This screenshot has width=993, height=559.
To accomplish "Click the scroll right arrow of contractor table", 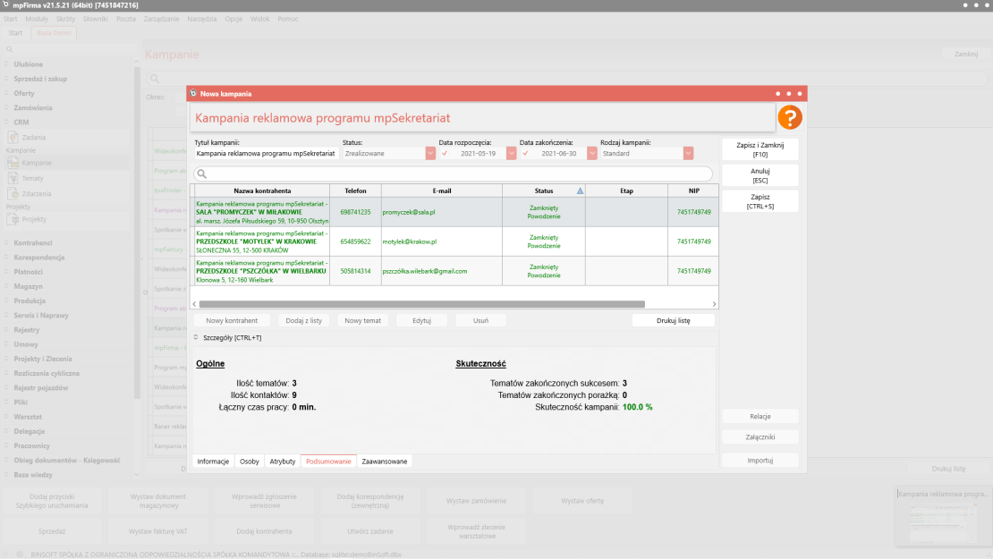I will (714, 304).
